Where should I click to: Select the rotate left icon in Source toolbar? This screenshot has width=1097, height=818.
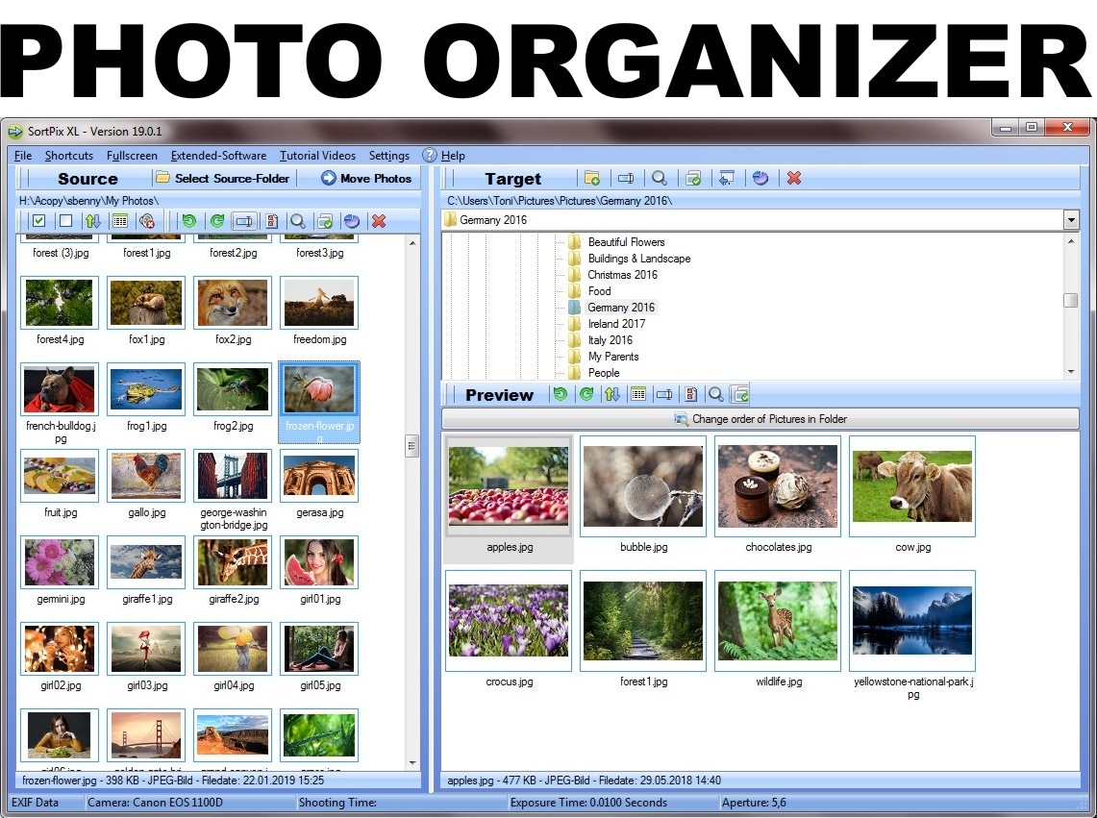coord(189,221)
